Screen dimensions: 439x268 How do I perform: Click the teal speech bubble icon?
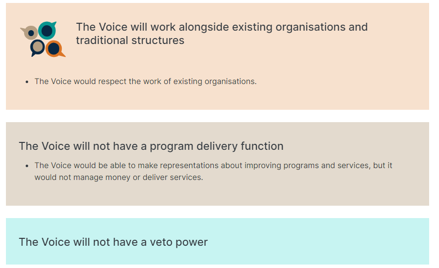(47, 30)
